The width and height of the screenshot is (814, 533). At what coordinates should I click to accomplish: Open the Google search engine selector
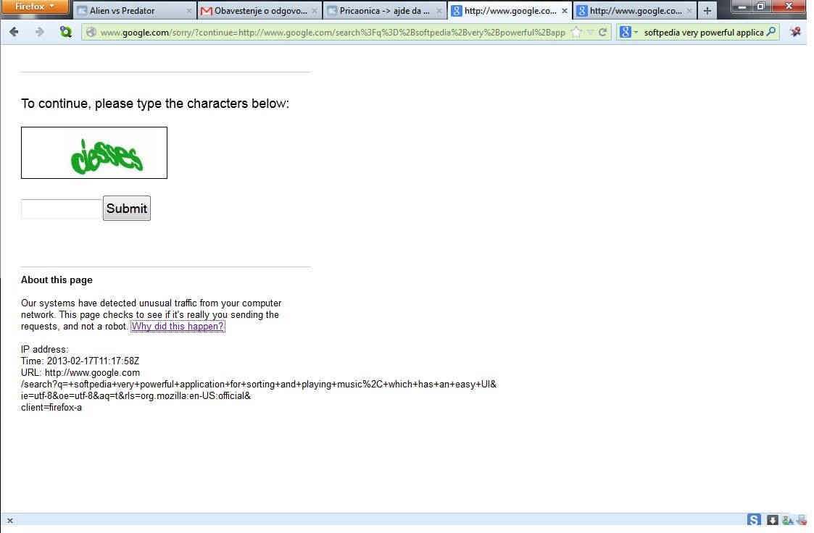(x=628, y=32)
